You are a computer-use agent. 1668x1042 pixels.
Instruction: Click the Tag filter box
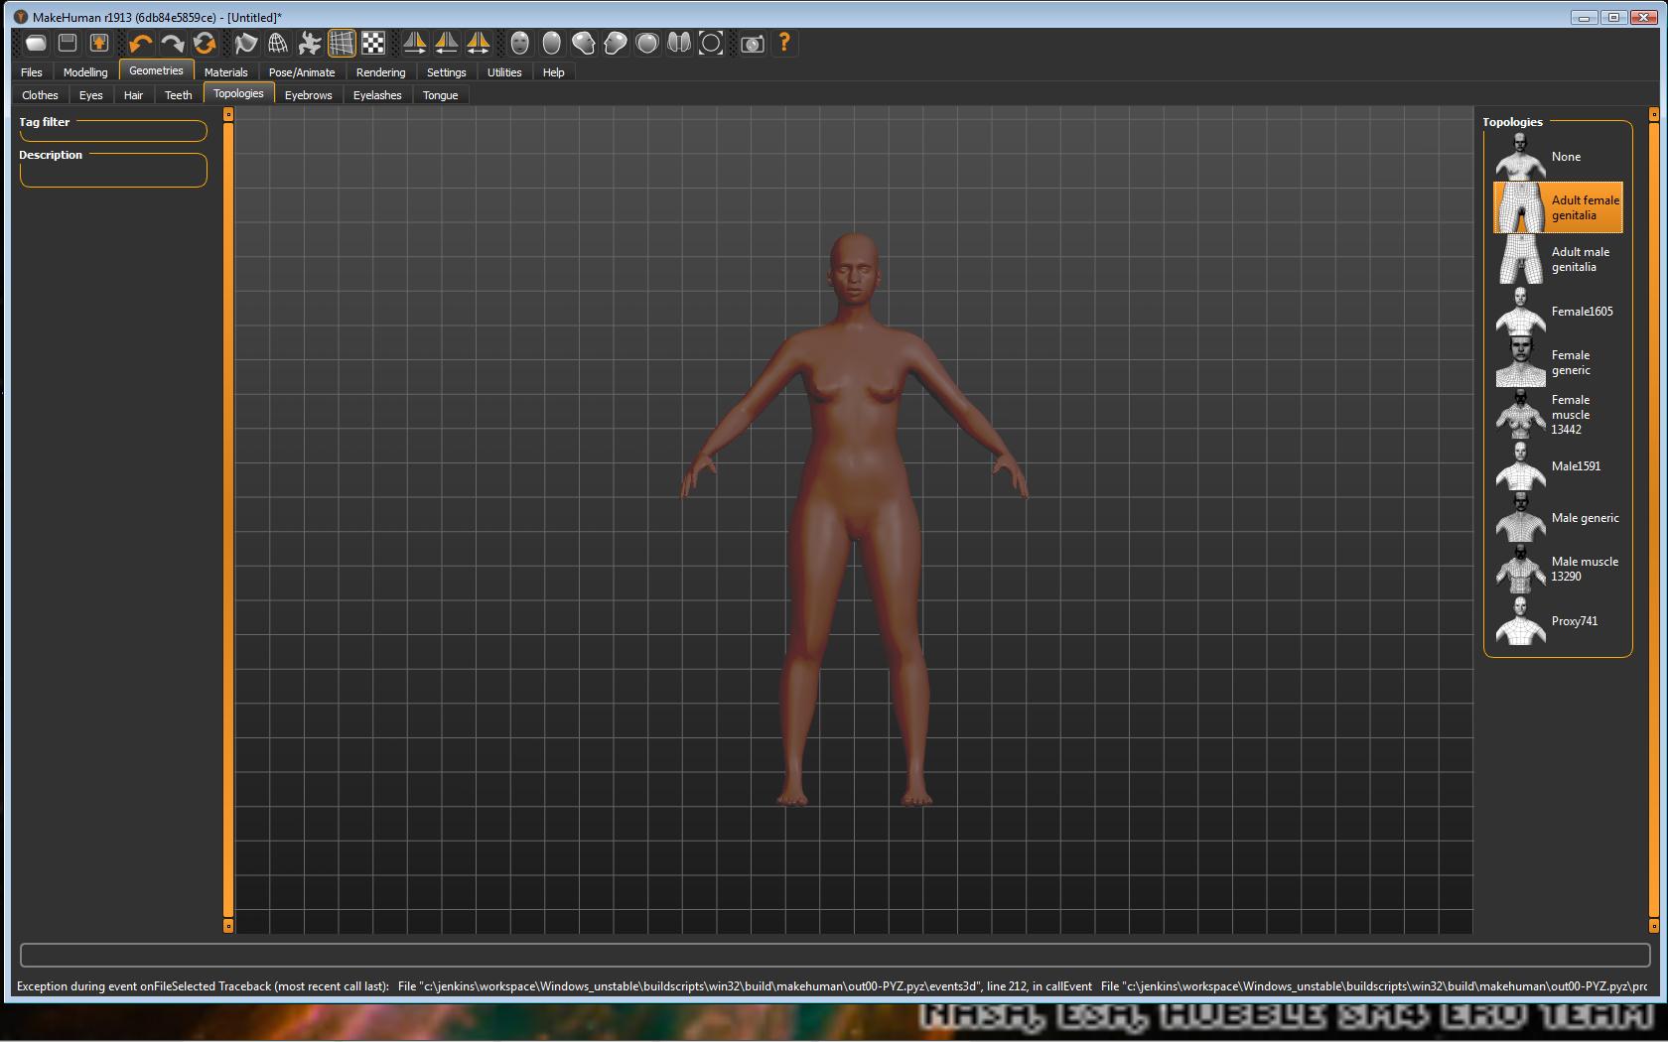click(x=113, y=132)
